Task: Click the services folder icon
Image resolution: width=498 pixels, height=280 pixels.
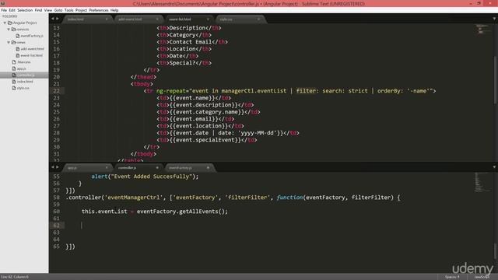Action: (14, 30)
